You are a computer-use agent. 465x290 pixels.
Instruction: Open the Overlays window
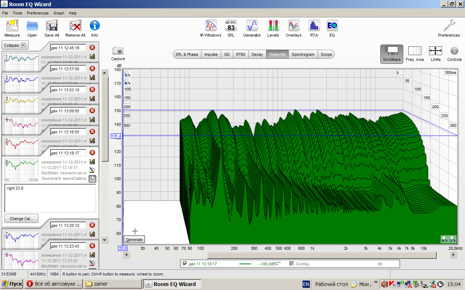(x=294, y=26)
